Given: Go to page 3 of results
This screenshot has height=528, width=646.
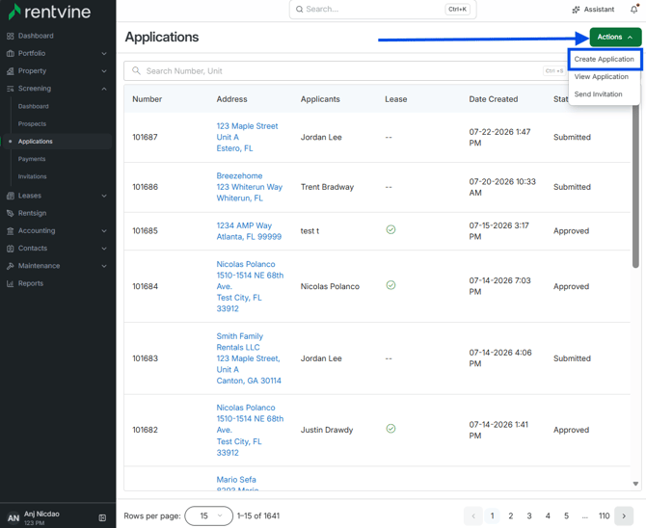Looking at the screenshot, I should [529, 516].
